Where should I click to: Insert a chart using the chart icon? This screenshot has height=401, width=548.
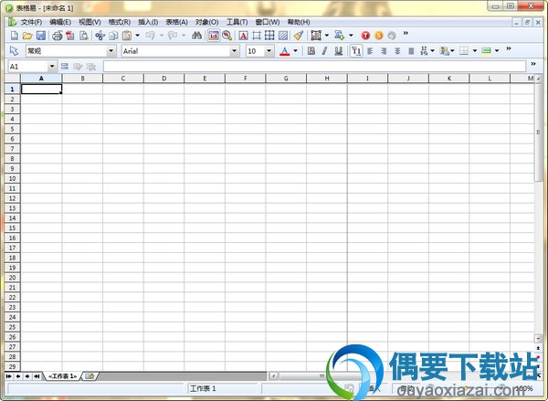(x=316, y=36)
